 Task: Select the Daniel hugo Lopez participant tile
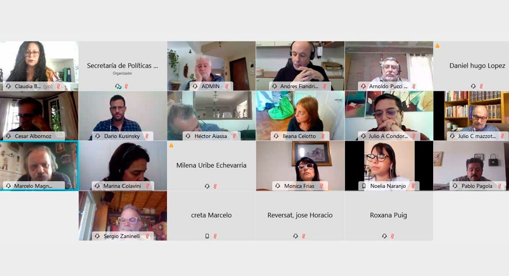point(471,66)
